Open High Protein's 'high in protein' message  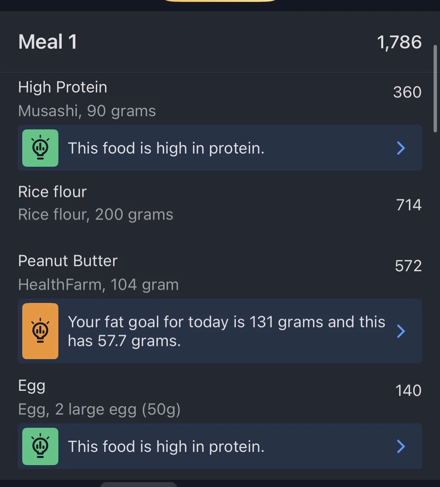166,148
